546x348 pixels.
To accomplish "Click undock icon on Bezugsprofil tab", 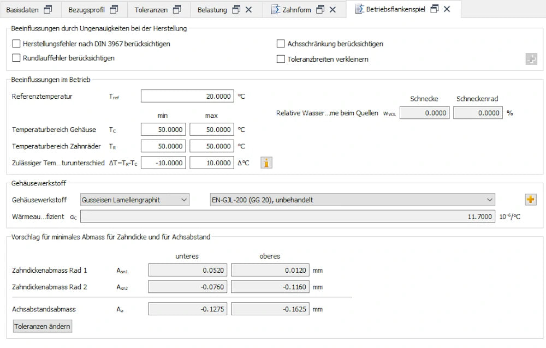I will [114, 9].
